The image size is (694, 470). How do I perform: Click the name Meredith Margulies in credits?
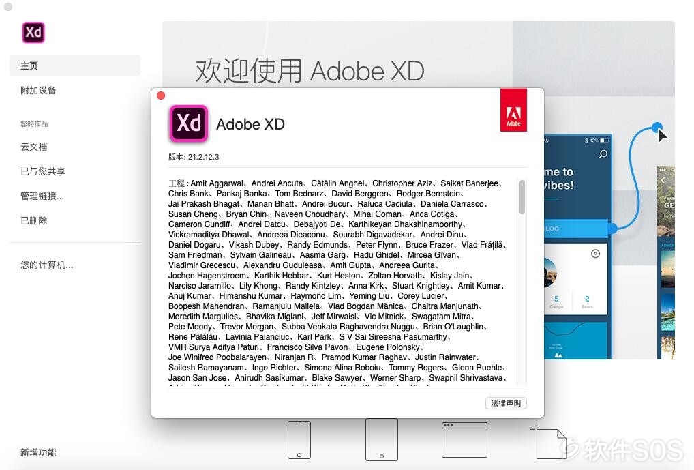[202, 317]
